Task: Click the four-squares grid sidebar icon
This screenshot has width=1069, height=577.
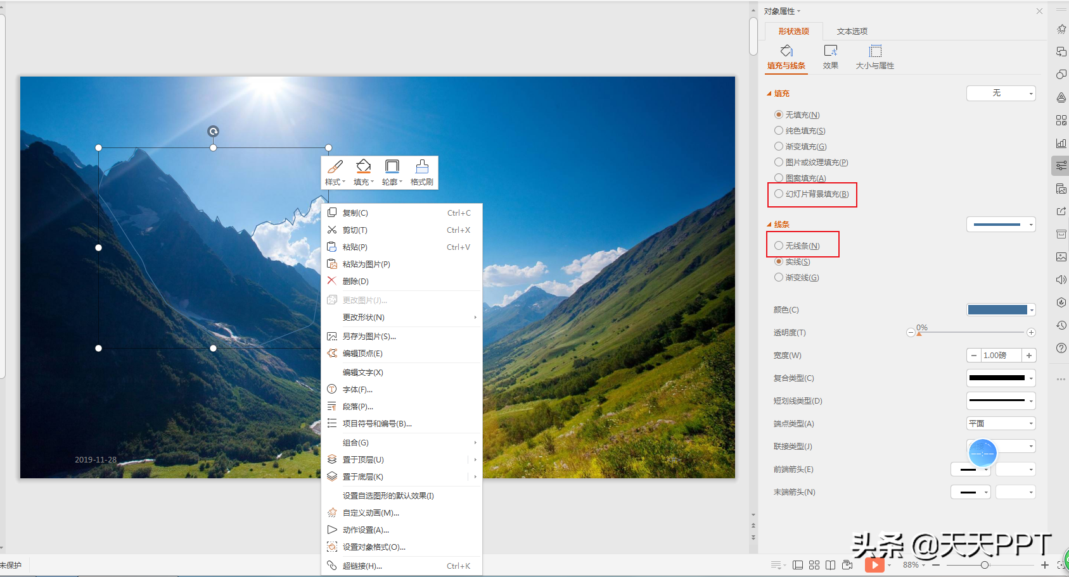Action: [x=1061, y=120]
